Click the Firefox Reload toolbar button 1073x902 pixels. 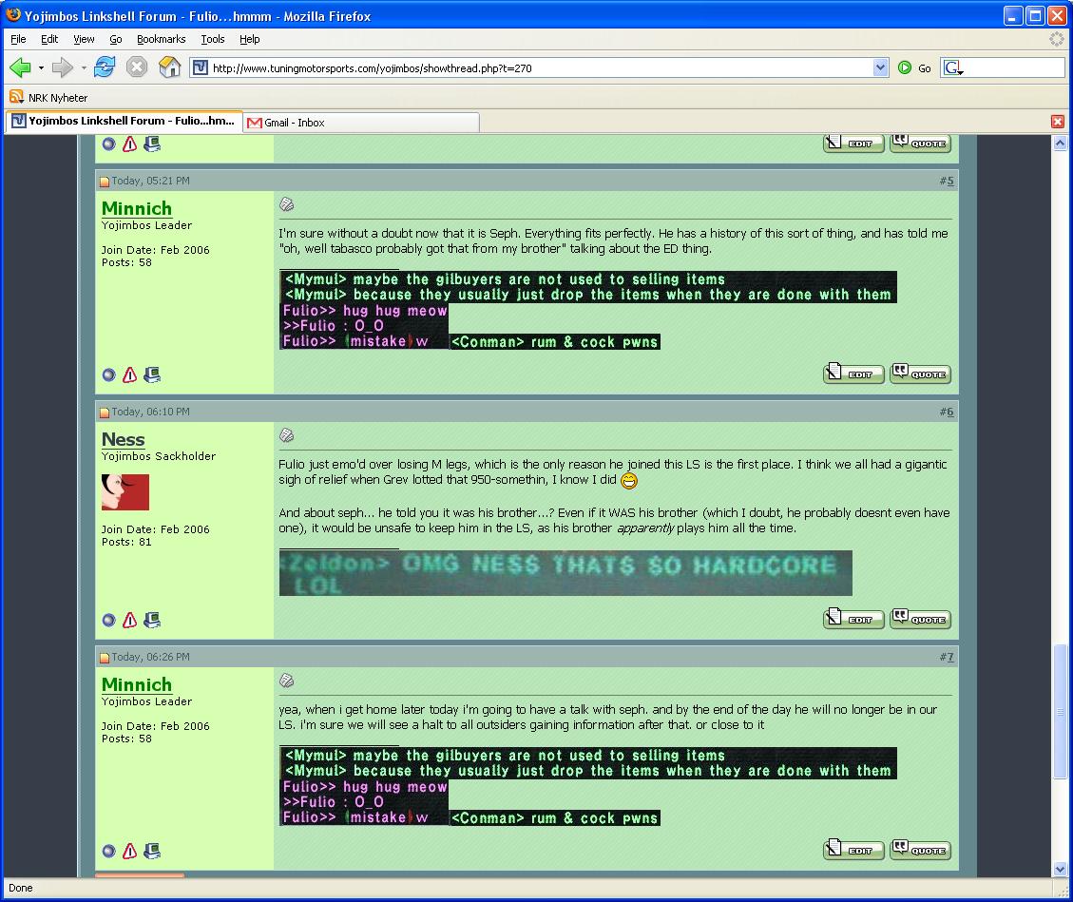[105, 67]
